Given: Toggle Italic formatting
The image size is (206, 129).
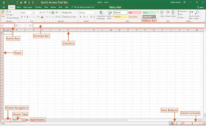Looking at the screenshot, I should pos(25,17).
